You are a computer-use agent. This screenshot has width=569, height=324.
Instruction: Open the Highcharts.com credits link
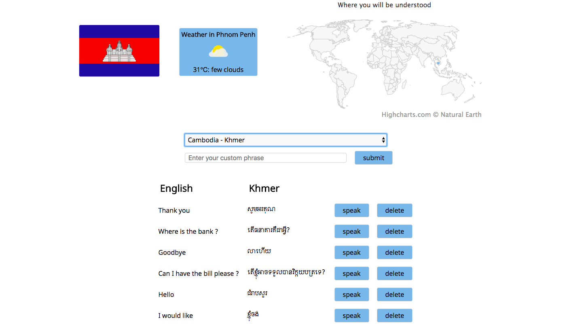click(432, 114)
